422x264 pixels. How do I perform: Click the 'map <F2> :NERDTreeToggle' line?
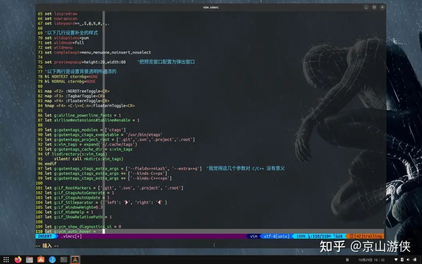point(77,91)
